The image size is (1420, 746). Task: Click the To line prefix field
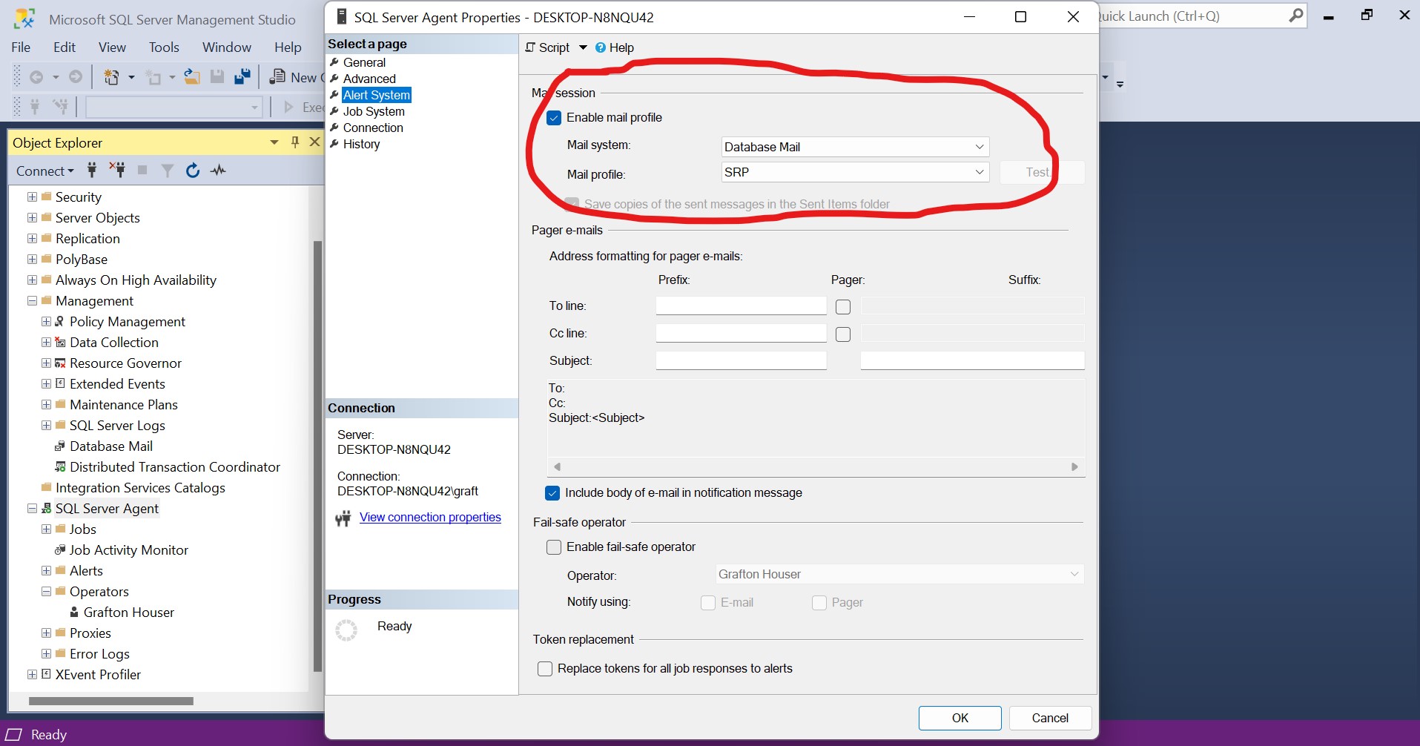click(741, 306)
